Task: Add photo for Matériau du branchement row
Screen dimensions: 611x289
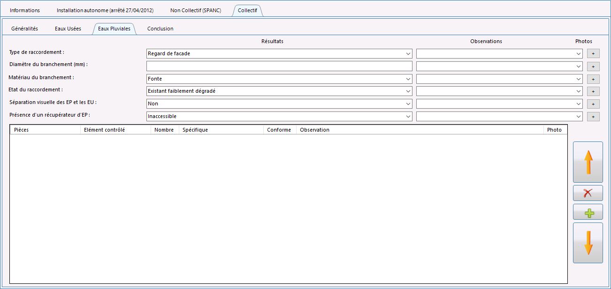Action: (593, 79)
